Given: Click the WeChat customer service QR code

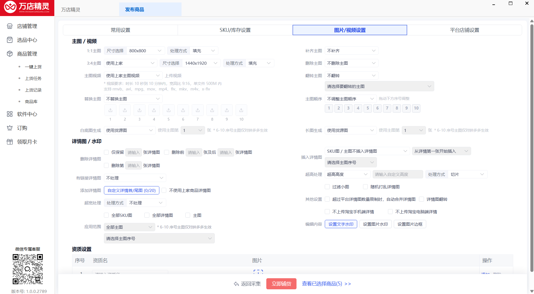Looking at the screenshot, I should pos(28,269).
